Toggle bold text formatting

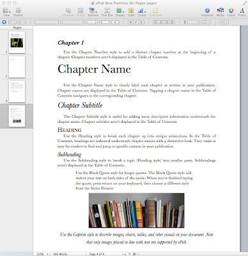[130, 22]
